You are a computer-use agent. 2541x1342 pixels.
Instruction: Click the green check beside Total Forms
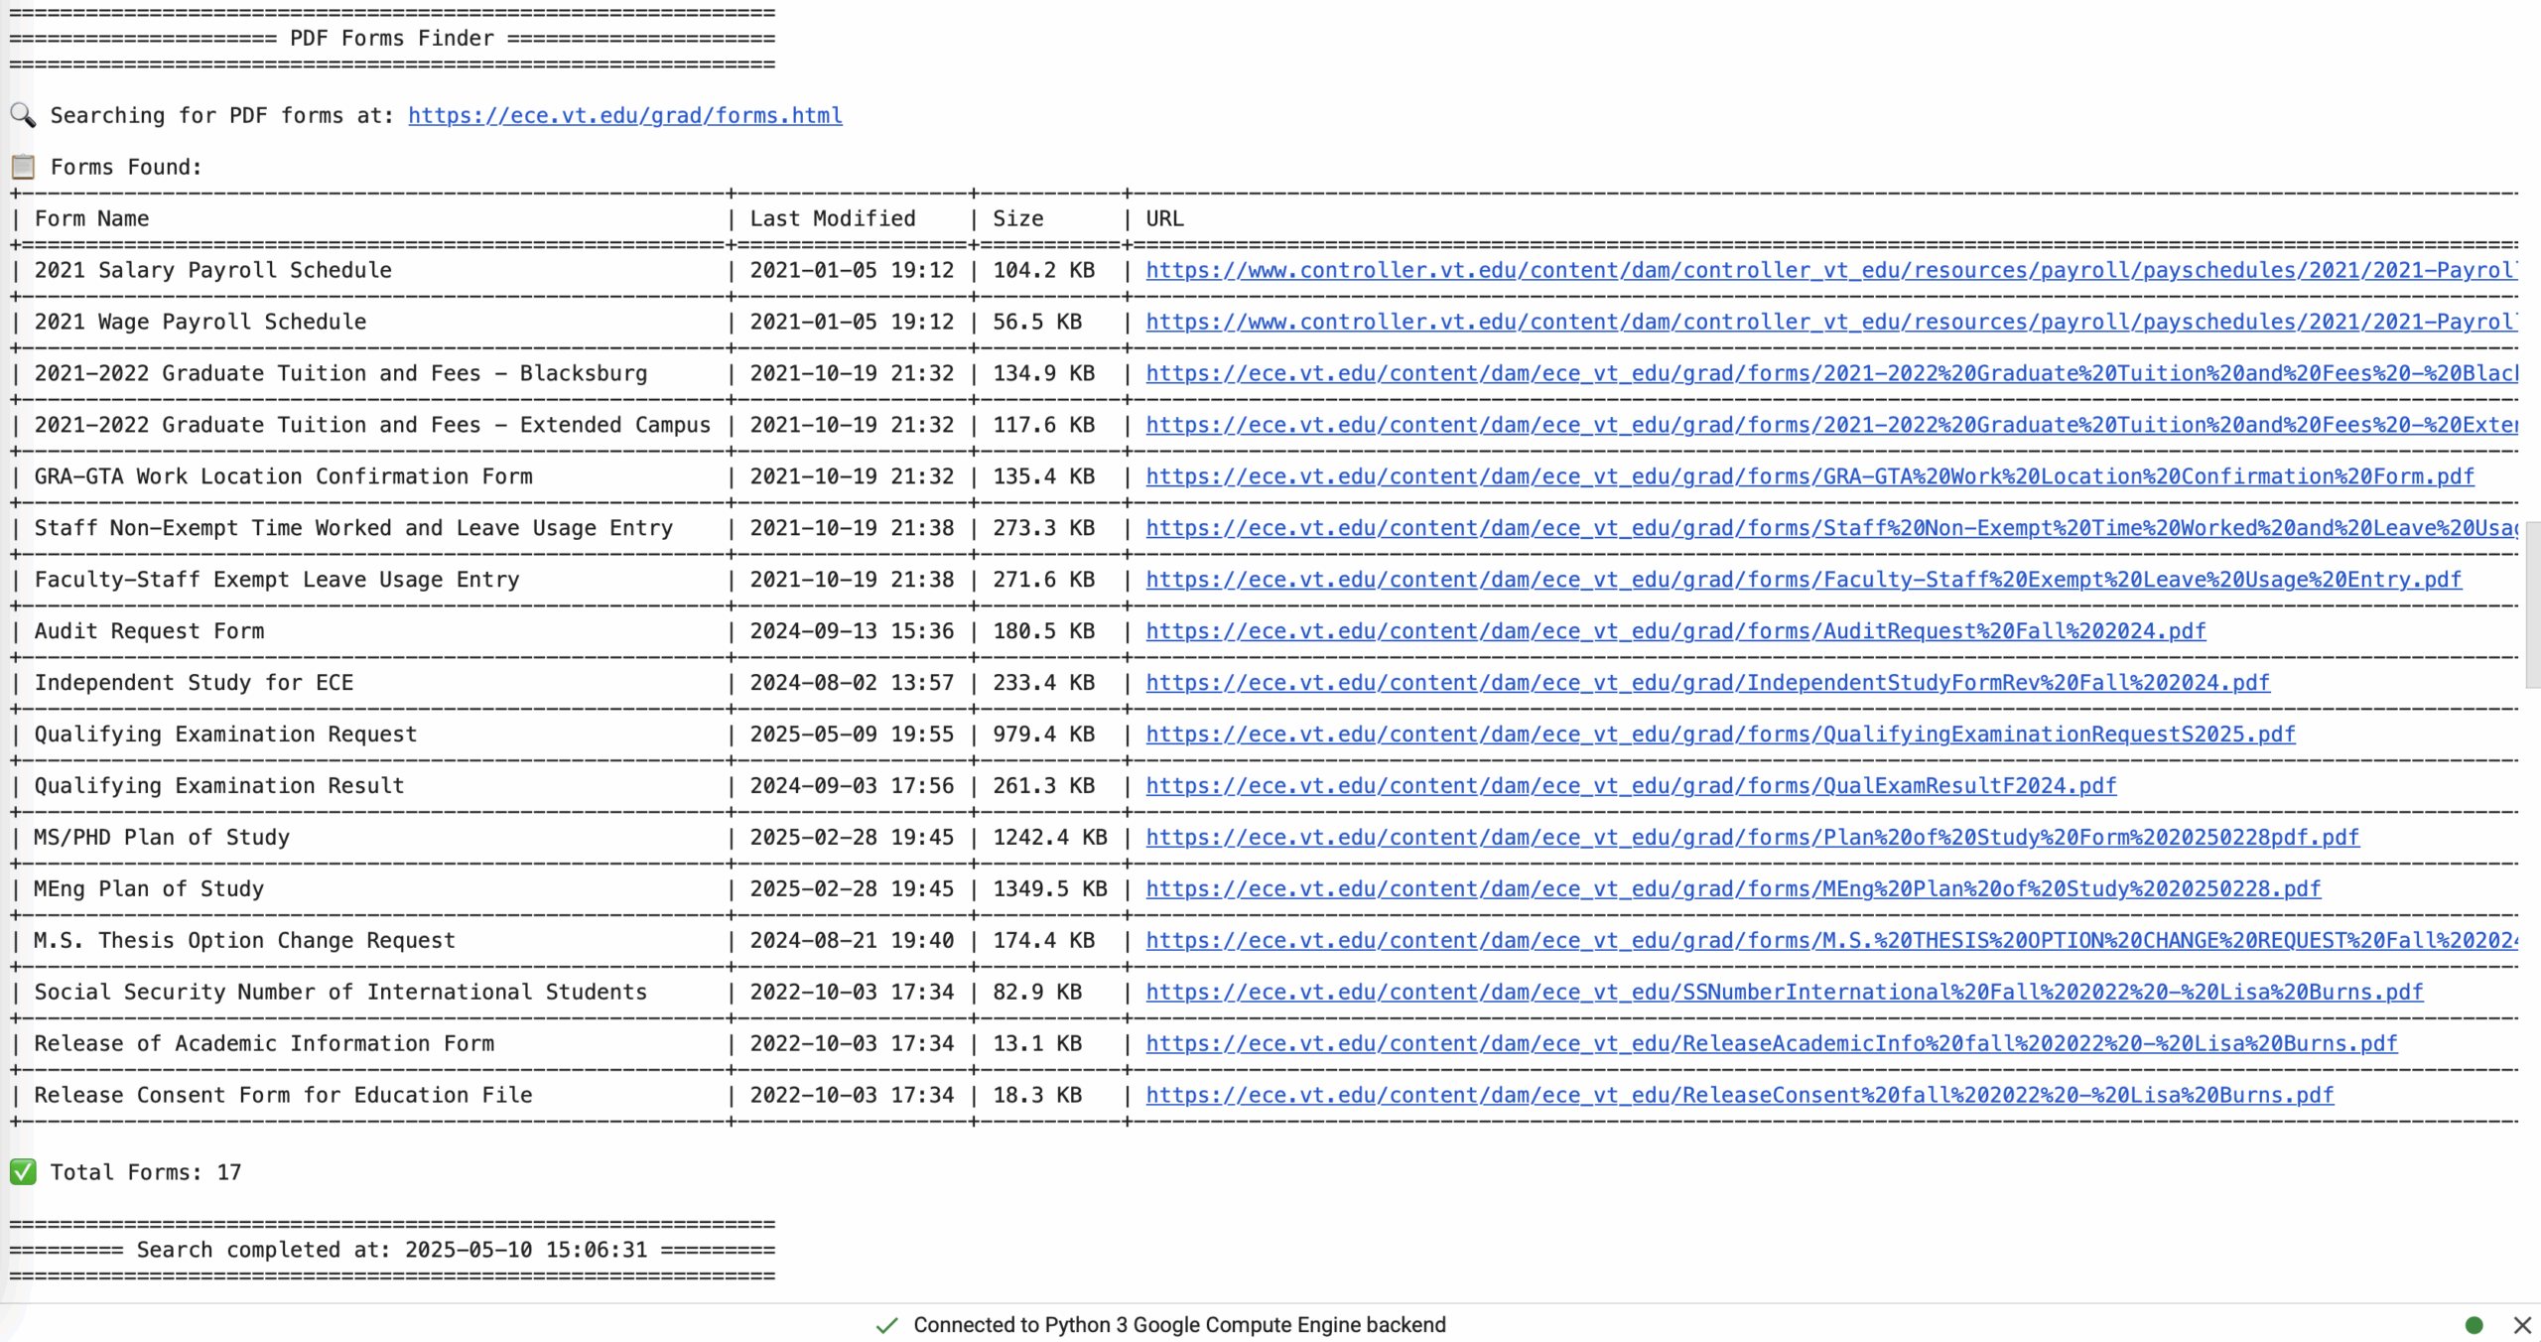[x=23, y=1172]
